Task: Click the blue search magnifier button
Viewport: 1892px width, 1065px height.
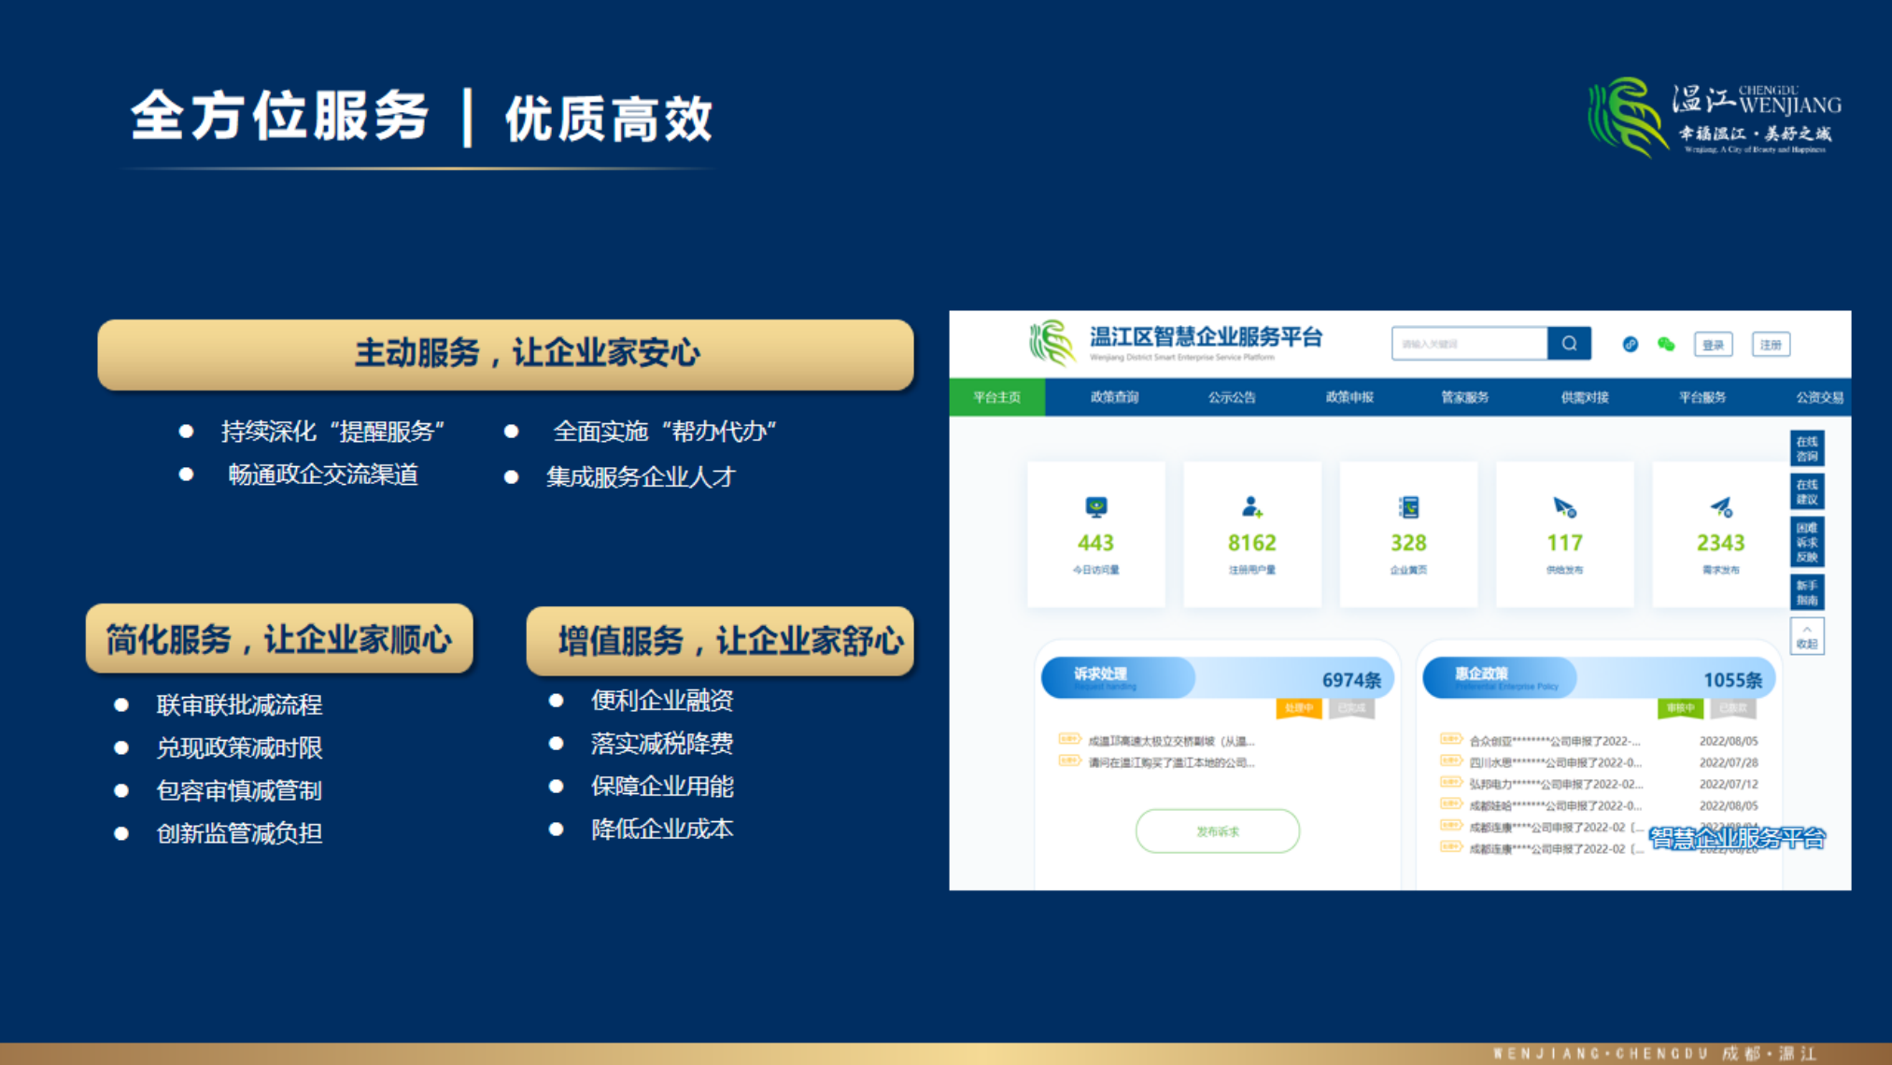Action: pos(1569,344)
